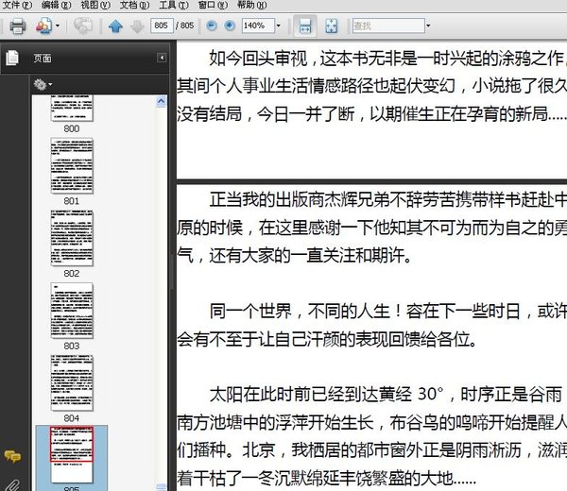Open the 文件 (File) menu
The width and height of the screenshot is (567, 491).
pyautogui.click(x=17, y=5)
